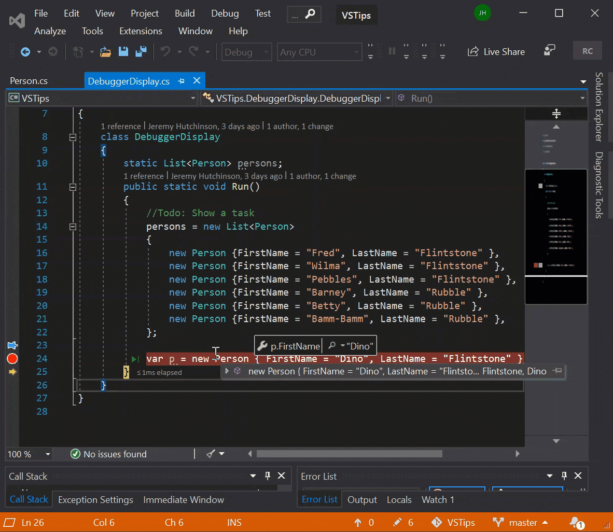This screenshot has height=532, width=613.
Task: Click the JH account avatar
Action: [x=482, y=13]
